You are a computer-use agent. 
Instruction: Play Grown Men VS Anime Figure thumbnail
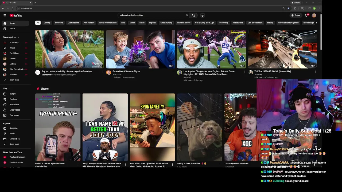pos(141,49)
